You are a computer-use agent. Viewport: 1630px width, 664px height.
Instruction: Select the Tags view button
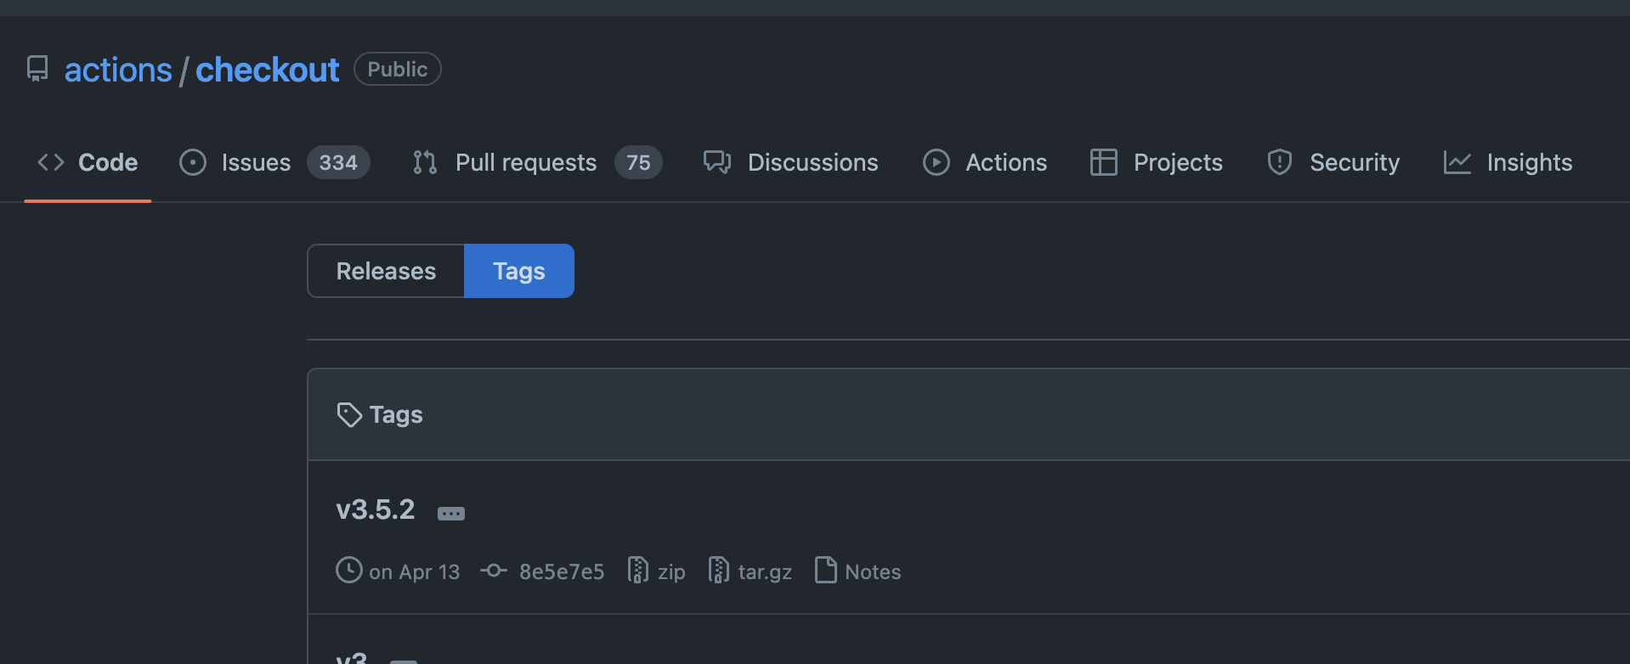[x=519, y=271]
